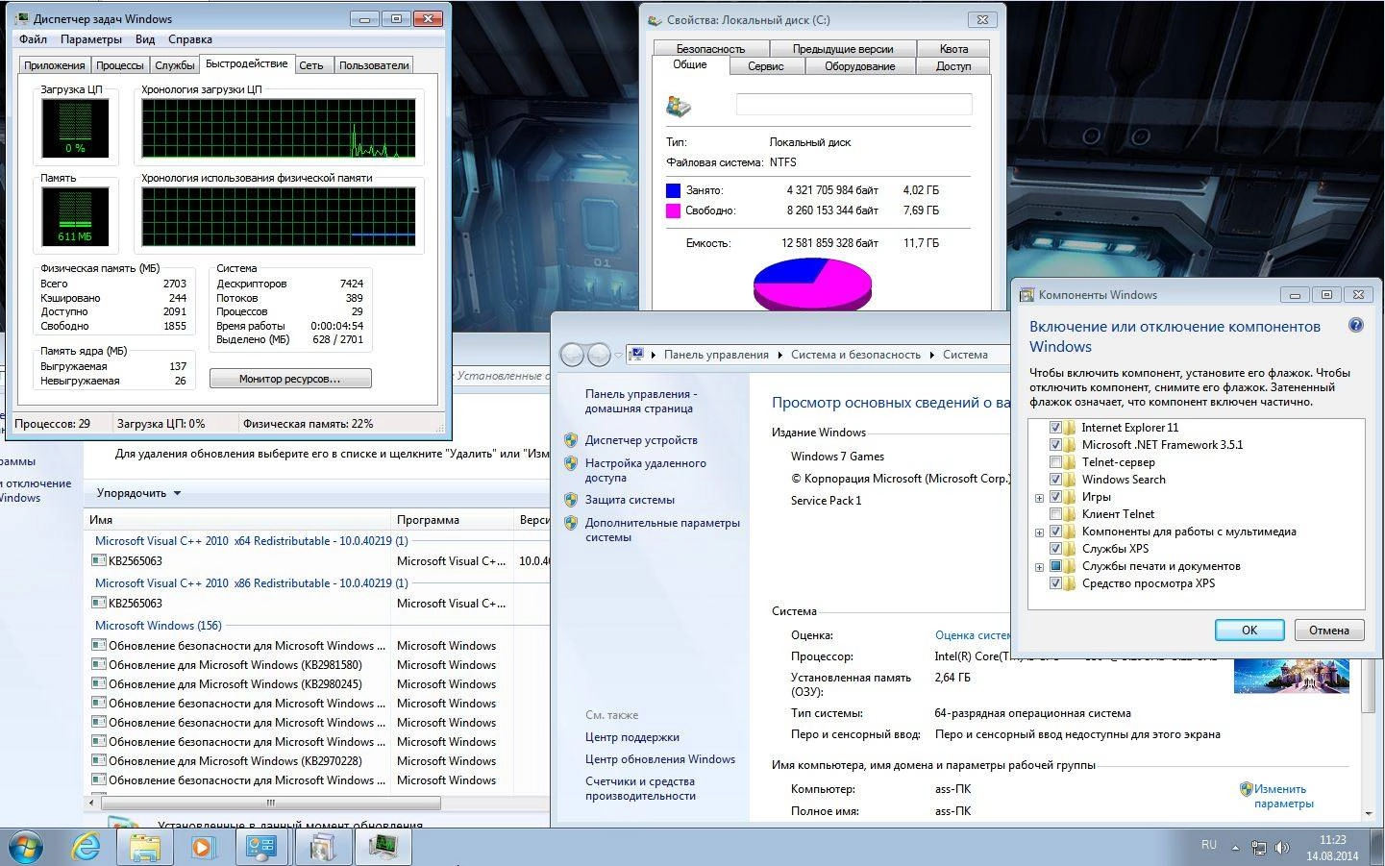Open Диспетчер устройств link
This screenshot has height=866, width=1385.
pyautogui.click(x=641, y=440)
